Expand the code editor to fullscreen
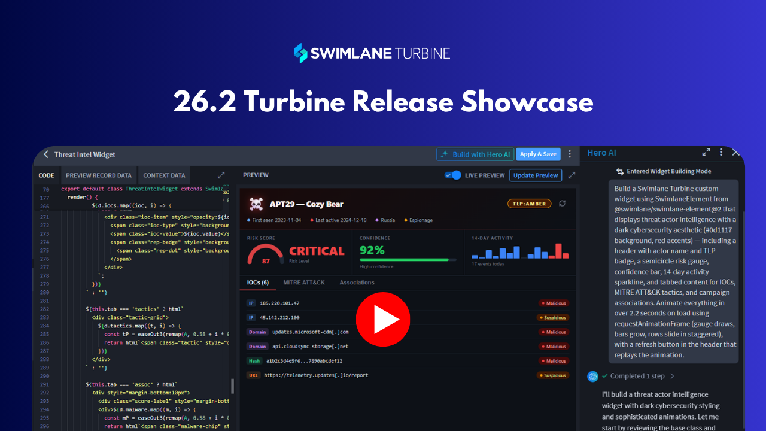This screenshot has height=431, width=766. pos(221,175)
